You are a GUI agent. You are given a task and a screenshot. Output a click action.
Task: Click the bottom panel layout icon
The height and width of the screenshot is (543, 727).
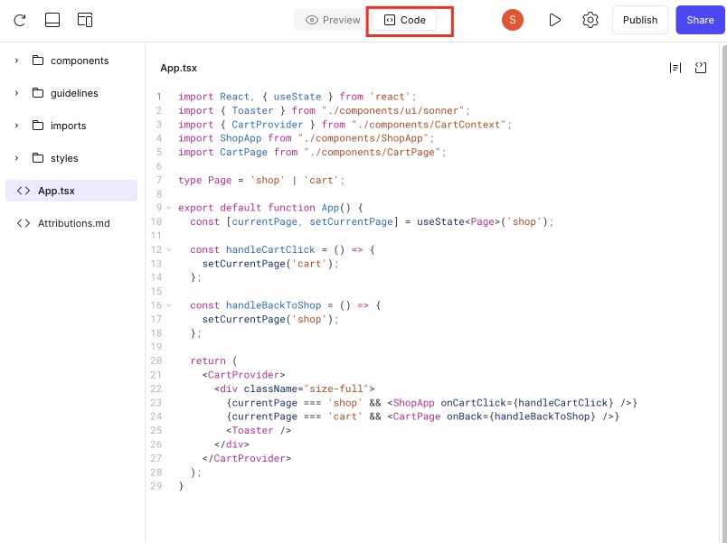coord(52,20)
